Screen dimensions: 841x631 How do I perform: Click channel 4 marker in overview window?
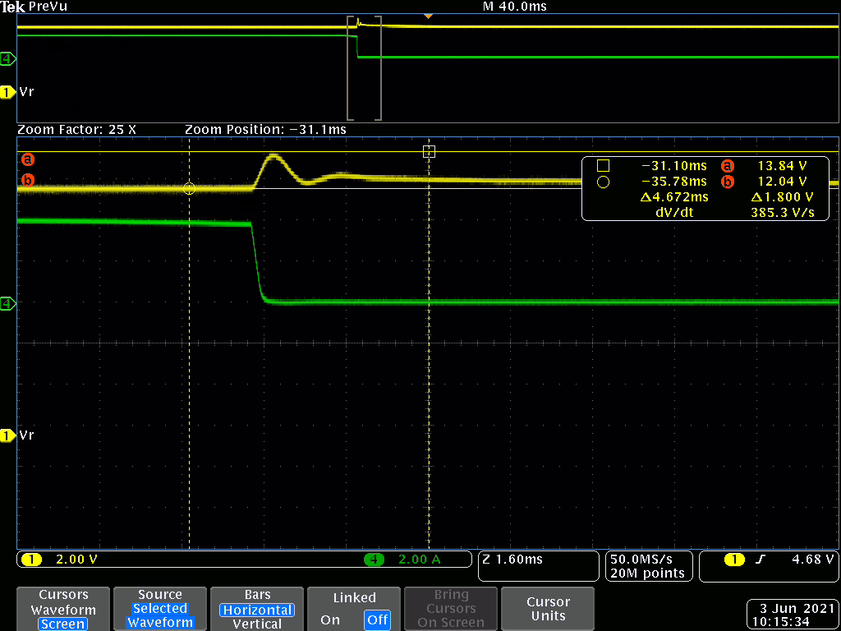tap(8, 59)
